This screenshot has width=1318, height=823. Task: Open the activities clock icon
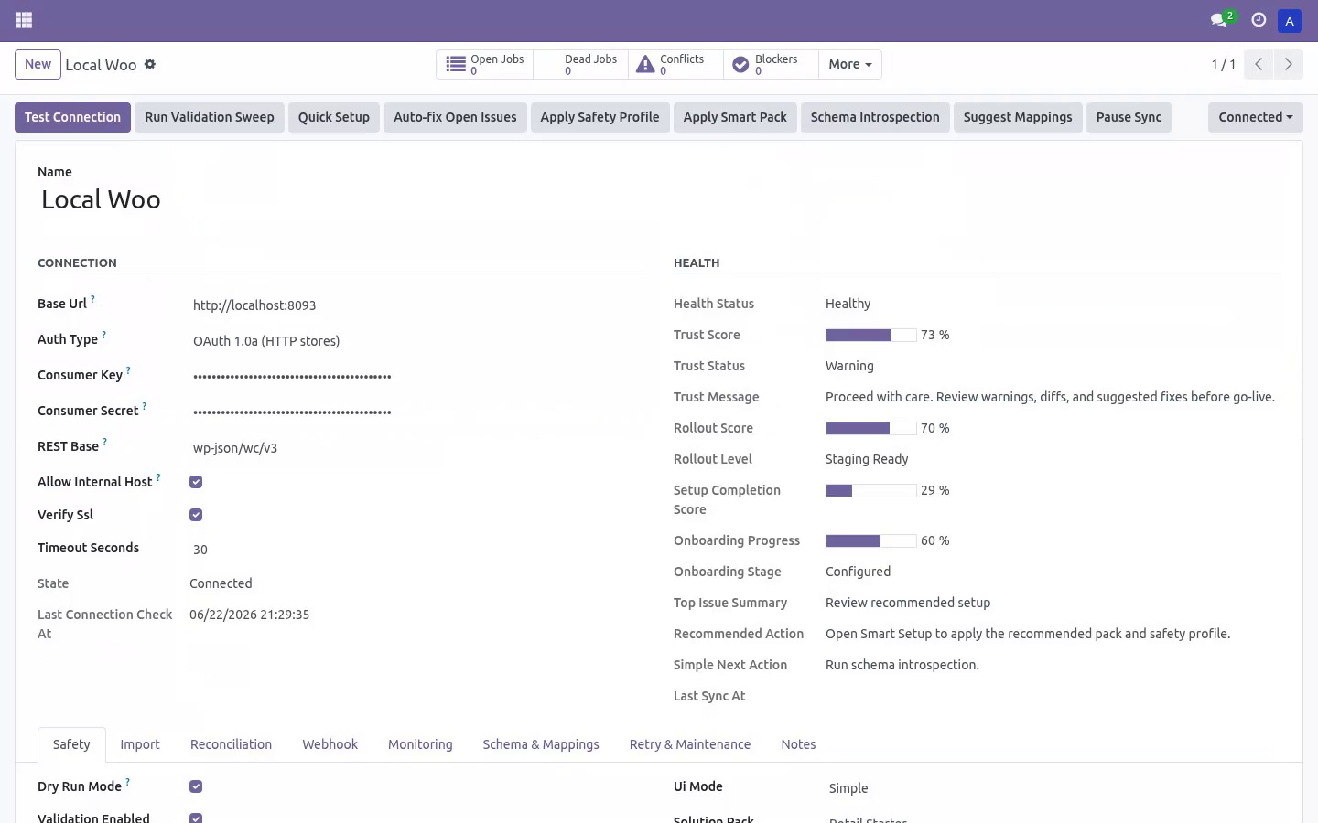pyautogui.click(x=1259, y=20)
